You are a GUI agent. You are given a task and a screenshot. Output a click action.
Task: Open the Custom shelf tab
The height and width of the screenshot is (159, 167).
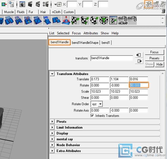(x=69, y=12)
